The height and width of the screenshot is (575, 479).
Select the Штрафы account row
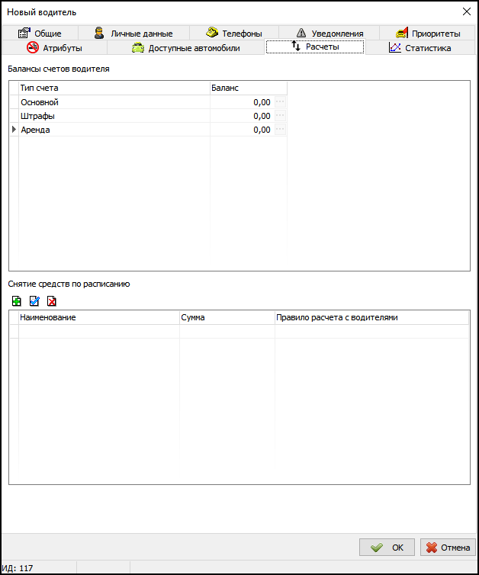[x=114, y=116]
